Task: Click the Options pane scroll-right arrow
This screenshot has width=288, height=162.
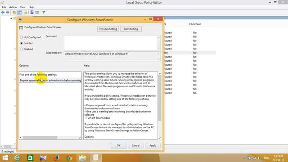Action: (80, 138)
